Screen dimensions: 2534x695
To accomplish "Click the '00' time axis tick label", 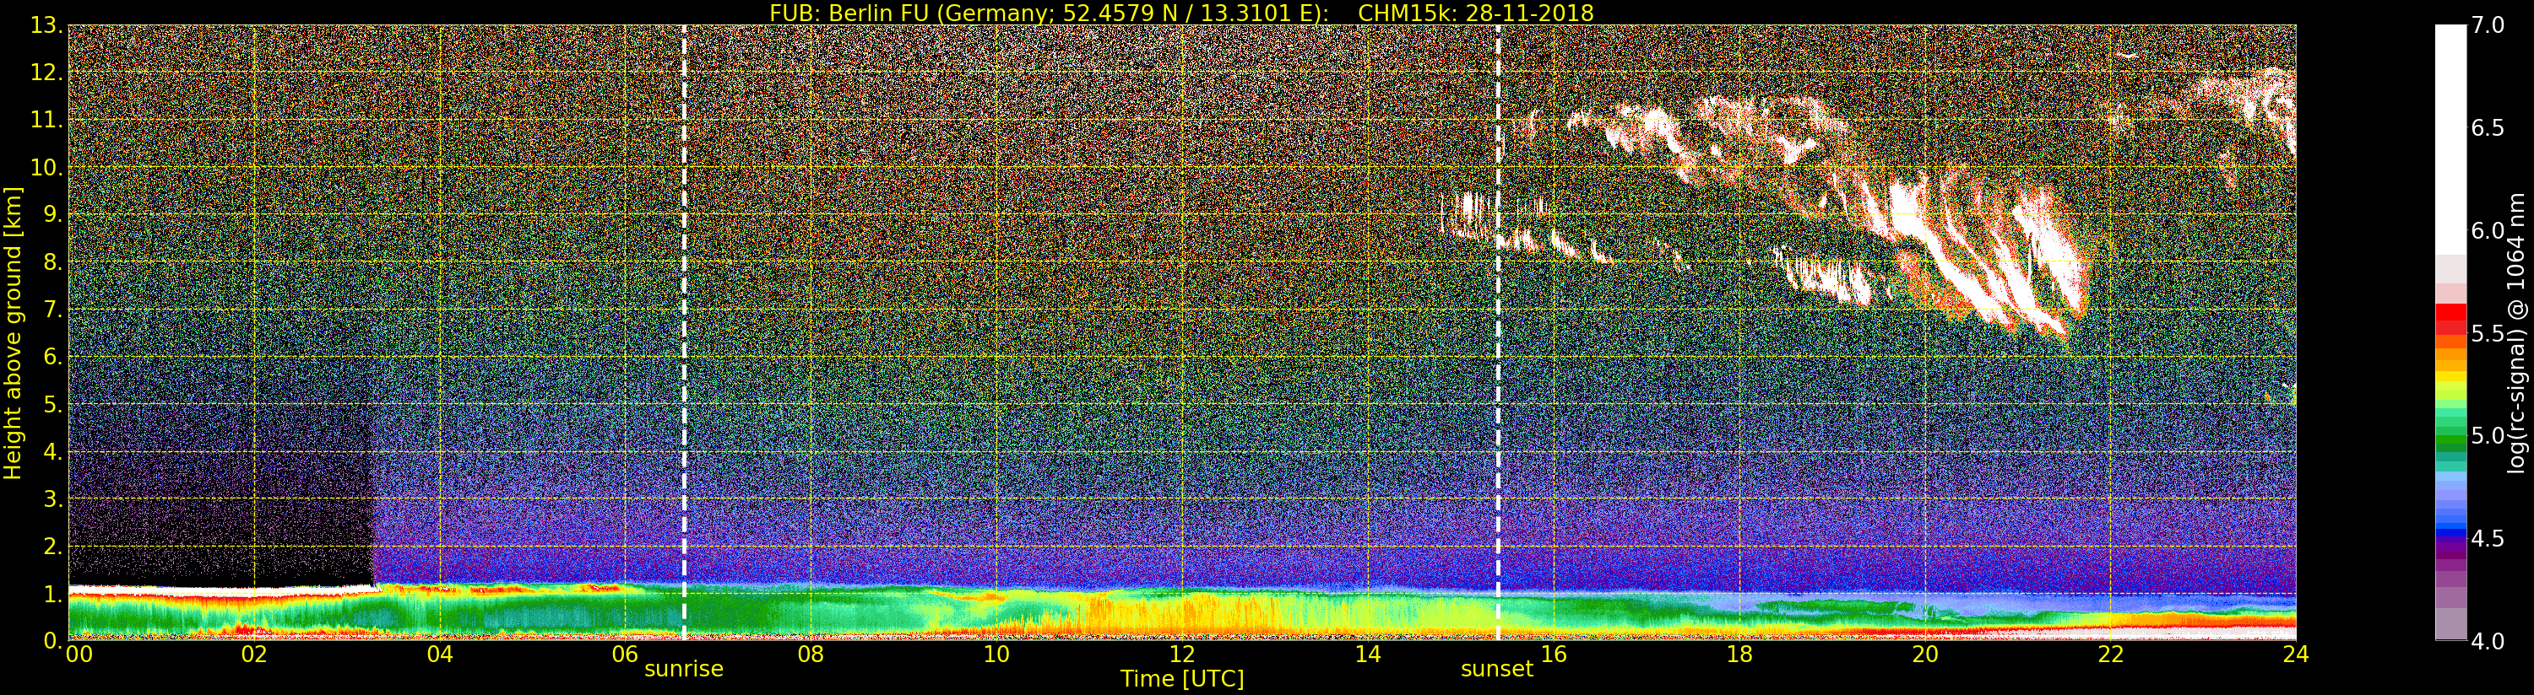I will click(79, 655).
